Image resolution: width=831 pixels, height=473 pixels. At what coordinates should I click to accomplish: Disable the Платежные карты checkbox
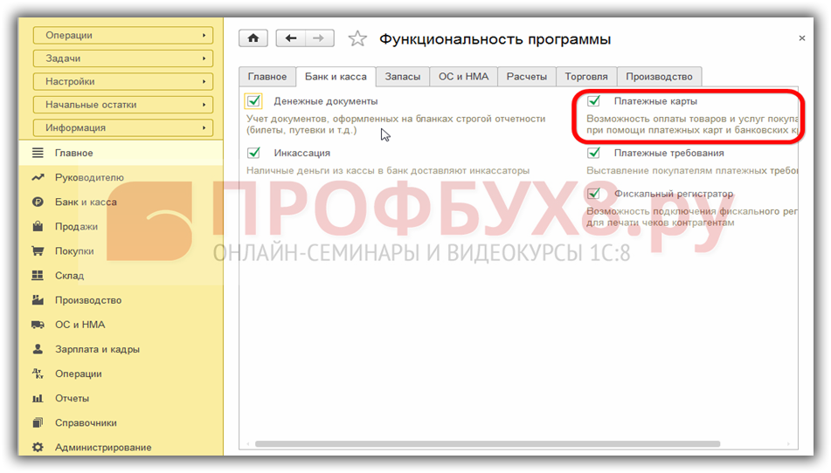(594, 101)
